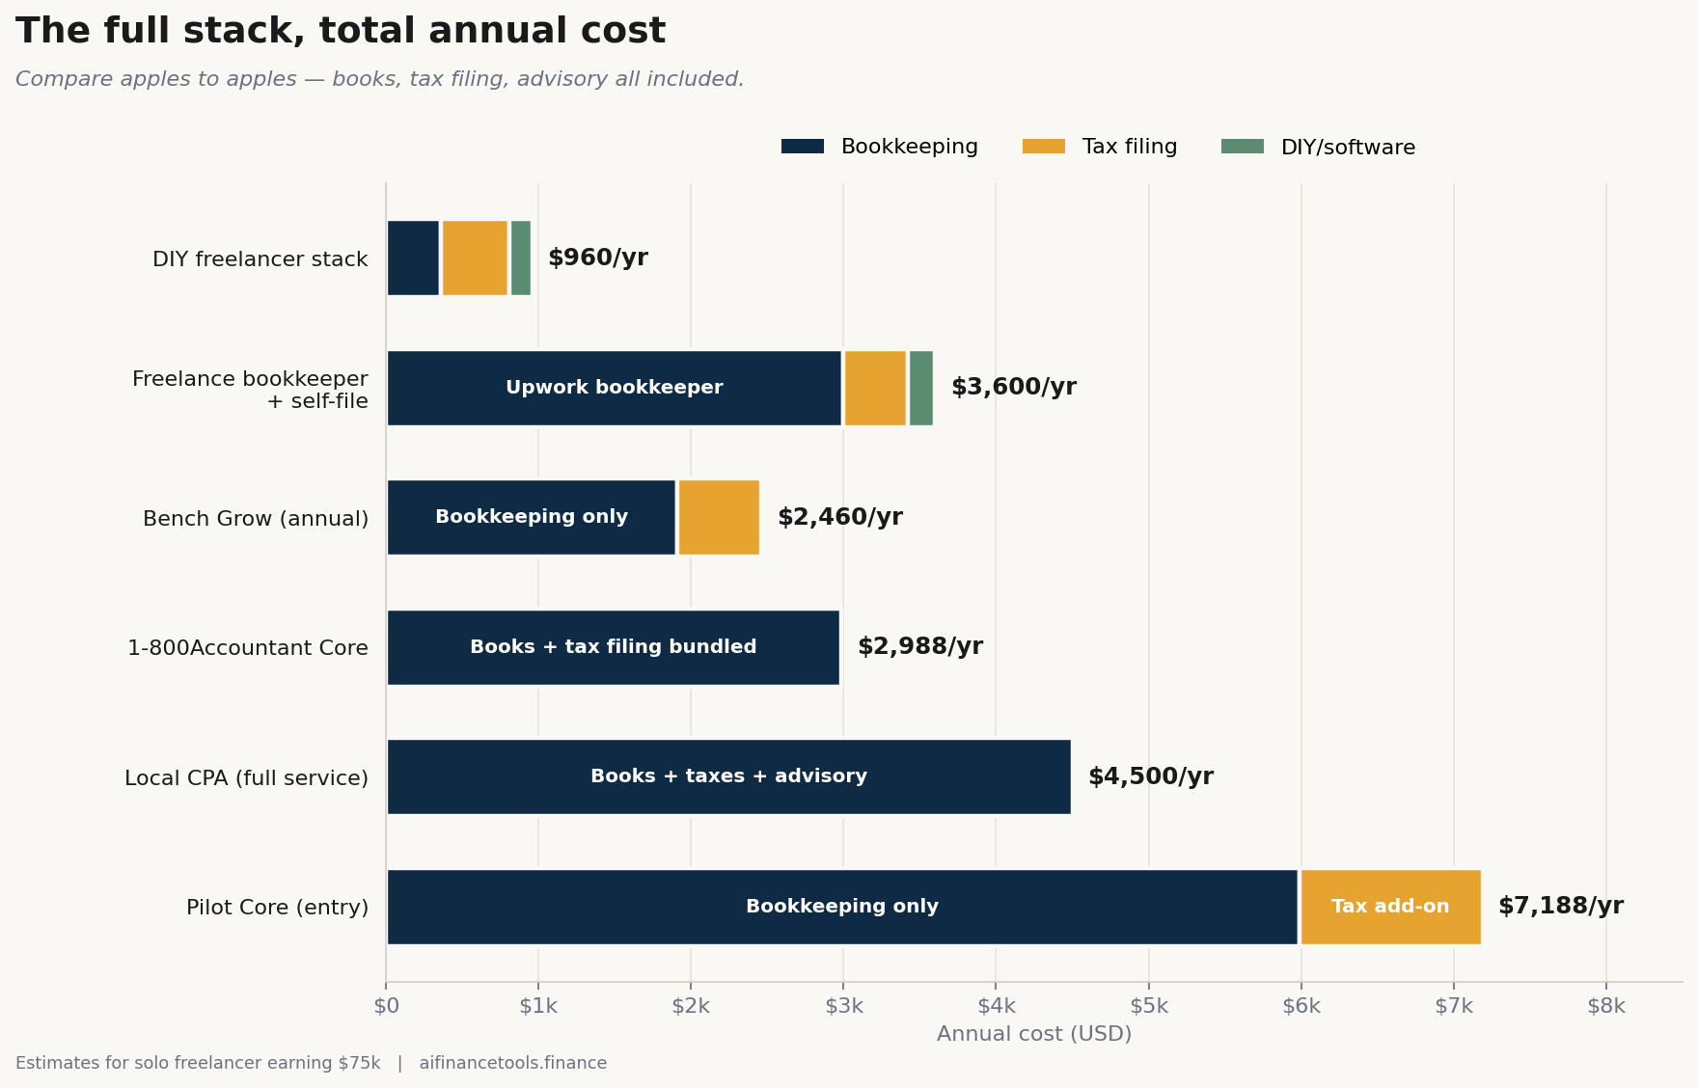The image size is (1698, 1088).
Task: Click the DIY freelancer stack green software segment
Action: tap(521, 258)
